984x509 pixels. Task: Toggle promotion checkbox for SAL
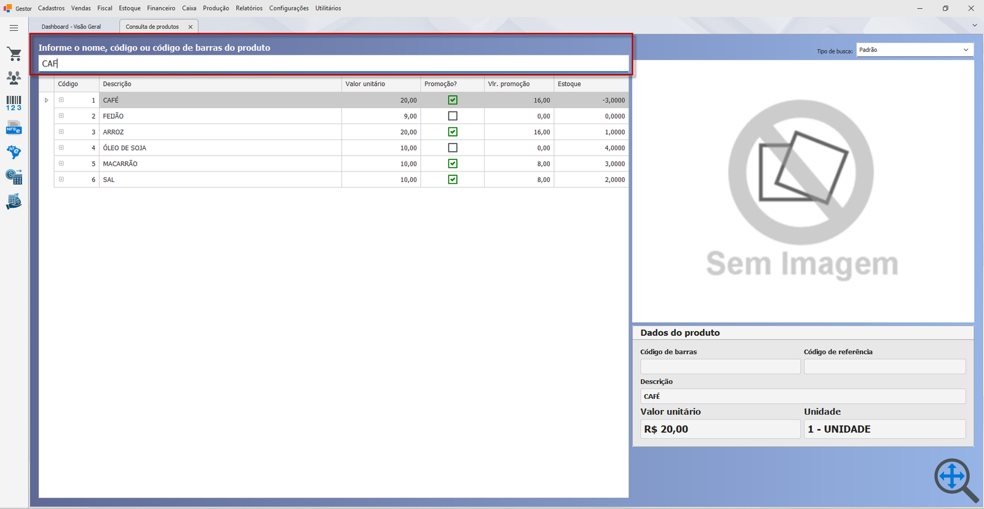click(x=453, y=180)
